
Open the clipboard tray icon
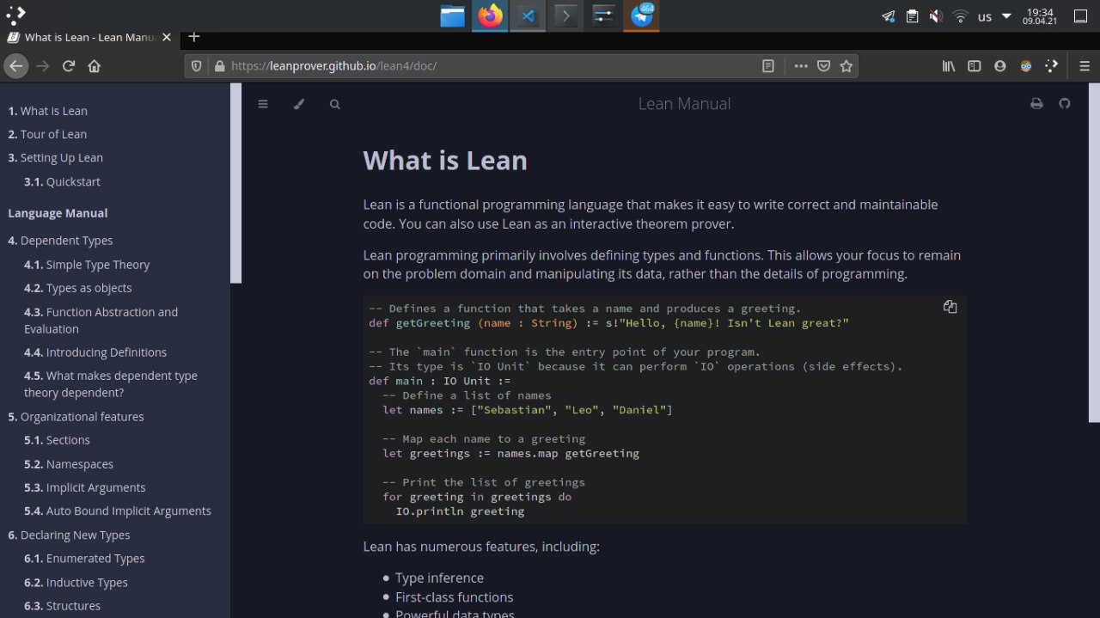[913, 16]
